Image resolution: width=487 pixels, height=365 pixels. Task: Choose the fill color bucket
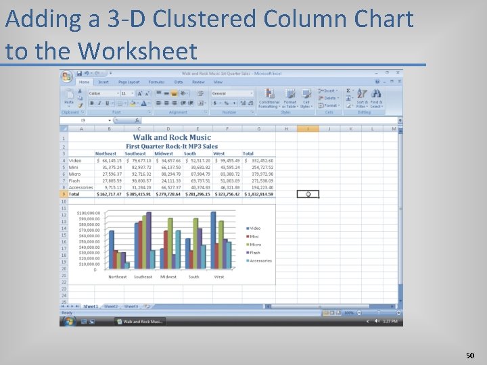133,103
